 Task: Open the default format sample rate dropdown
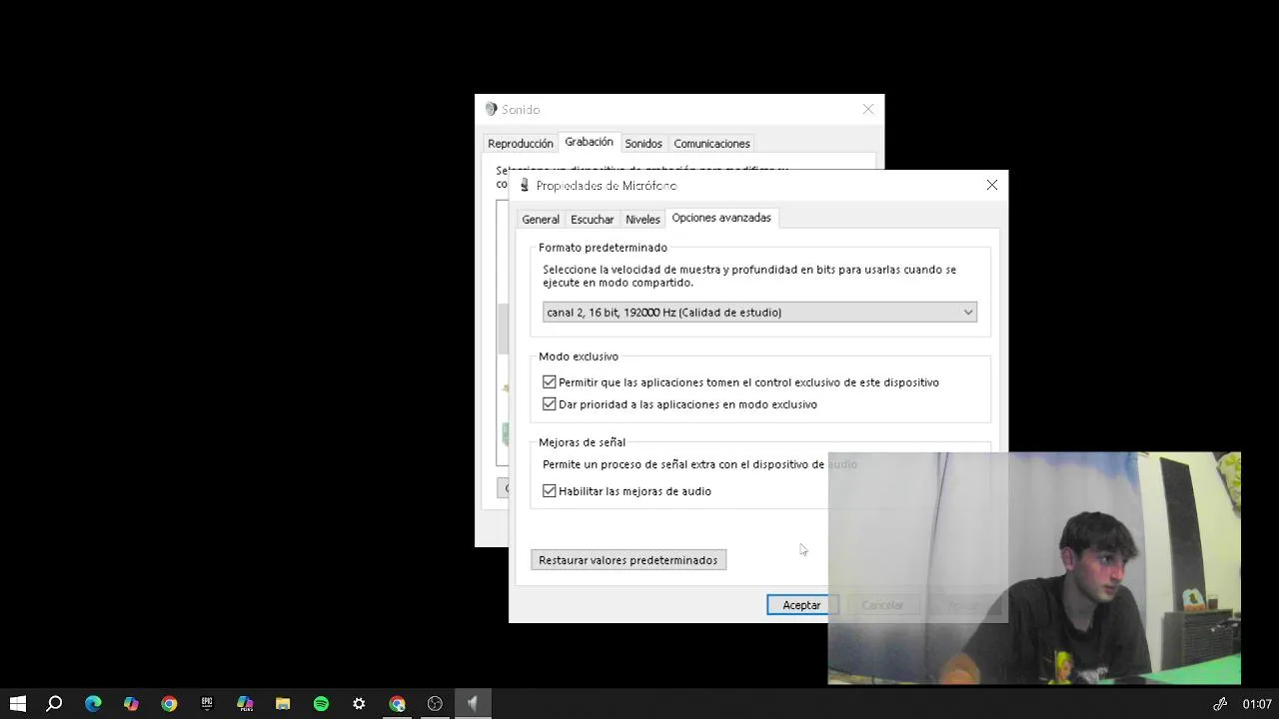tap(759, 313)
